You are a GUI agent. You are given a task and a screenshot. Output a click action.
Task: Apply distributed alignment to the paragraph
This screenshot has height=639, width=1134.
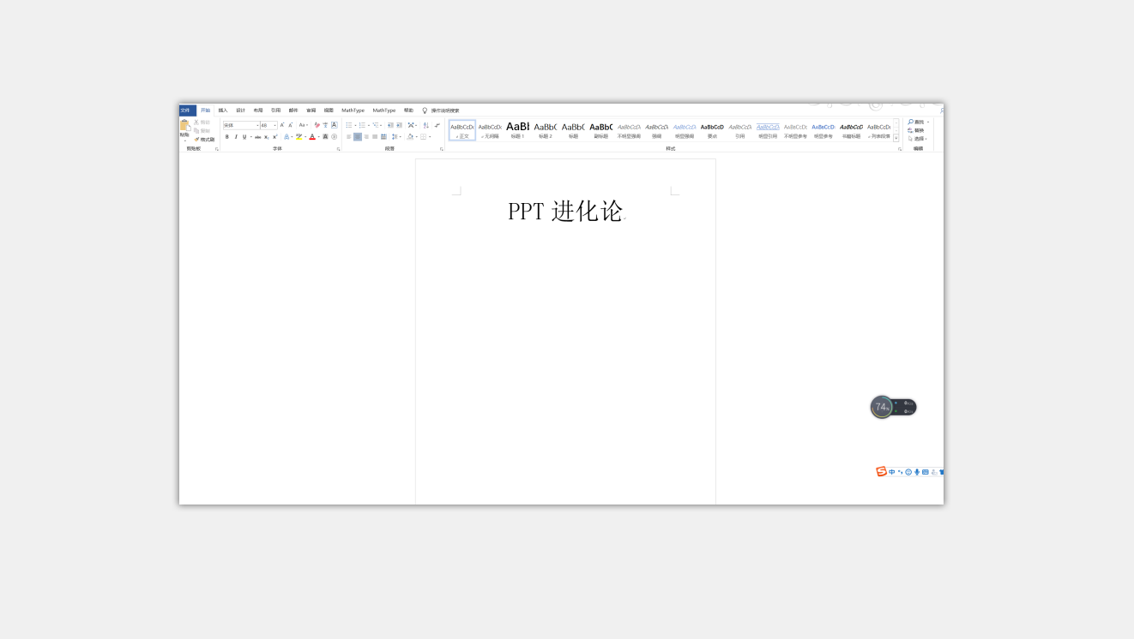(383, 137)
